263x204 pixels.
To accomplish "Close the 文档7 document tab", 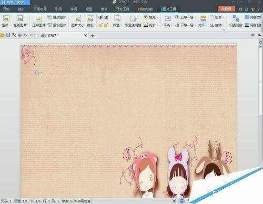I will [x=86, y=35].
